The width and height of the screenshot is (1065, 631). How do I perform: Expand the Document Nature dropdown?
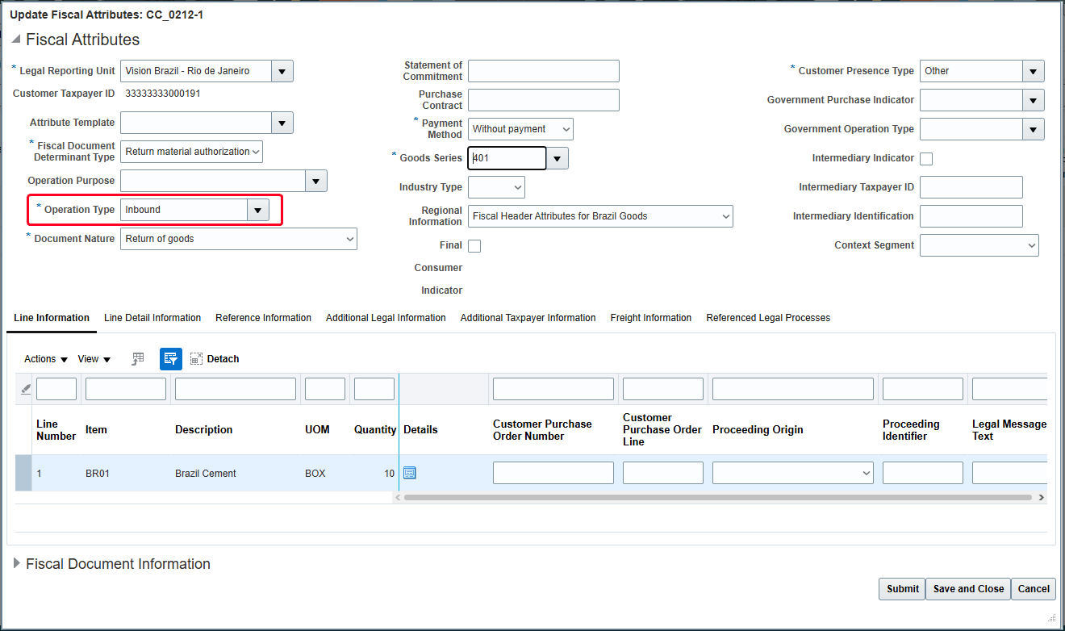click(349, 238)
